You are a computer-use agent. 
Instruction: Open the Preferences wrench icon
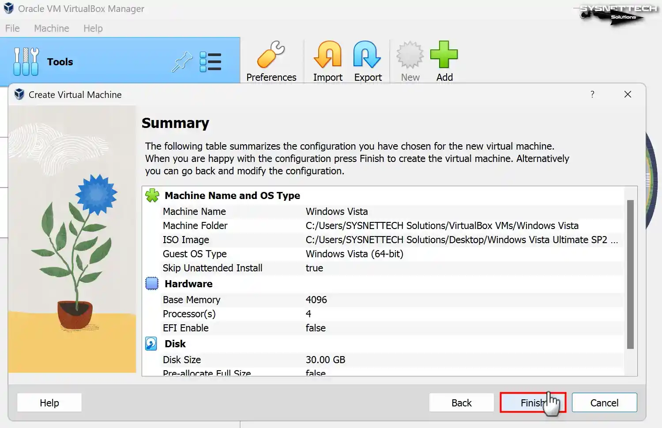[271, 55]
